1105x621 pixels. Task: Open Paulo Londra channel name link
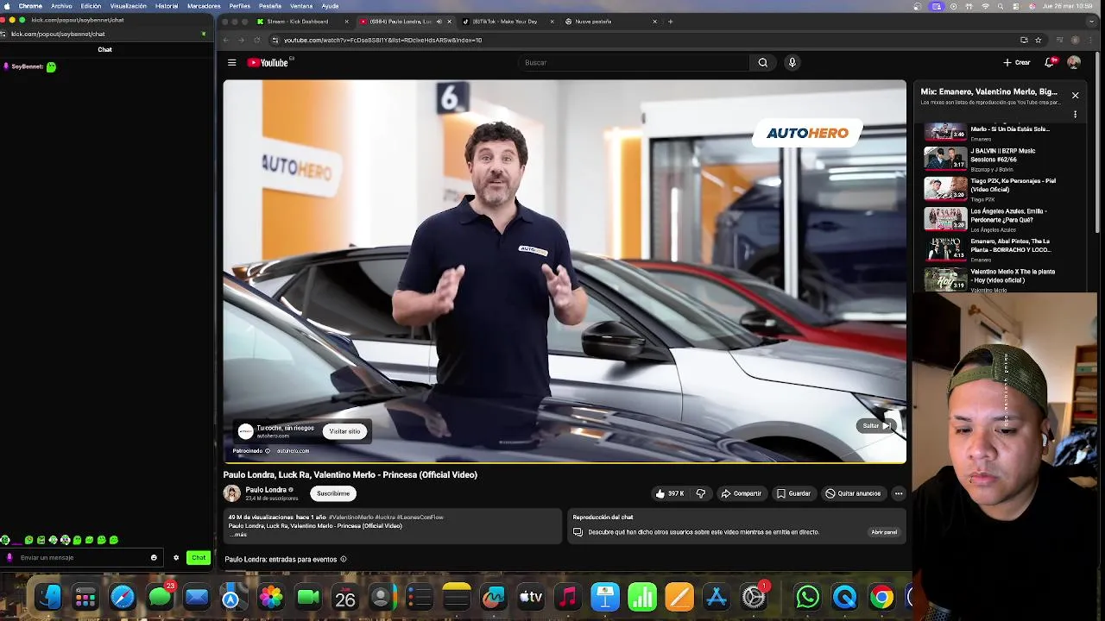point(266,489)
